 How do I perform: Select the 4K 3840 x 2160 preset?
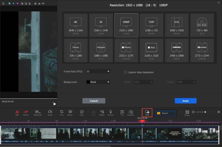(76, 25)
